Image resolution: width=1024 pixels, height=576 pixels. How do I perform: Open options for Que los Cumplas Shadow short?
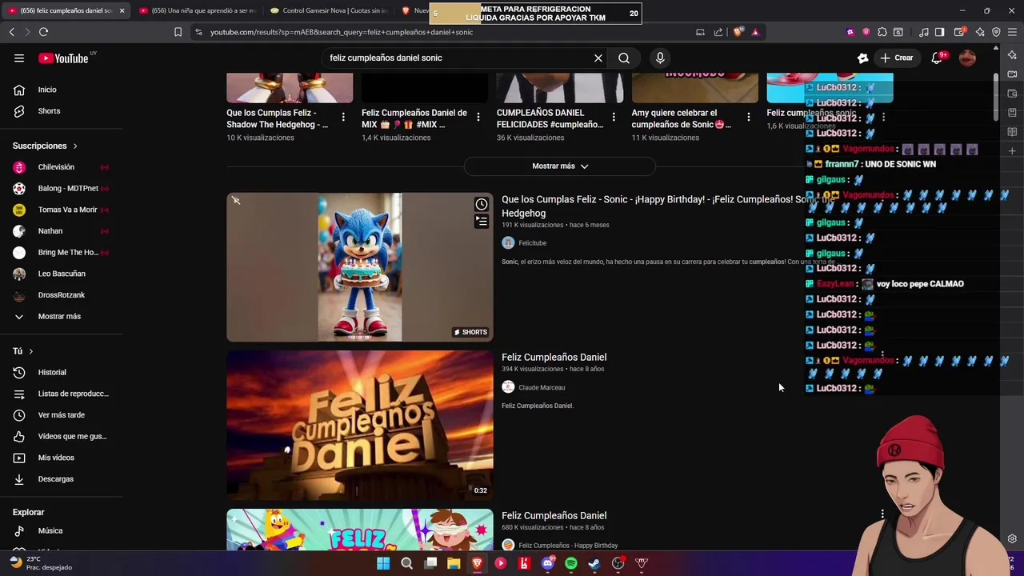(343, 118)
